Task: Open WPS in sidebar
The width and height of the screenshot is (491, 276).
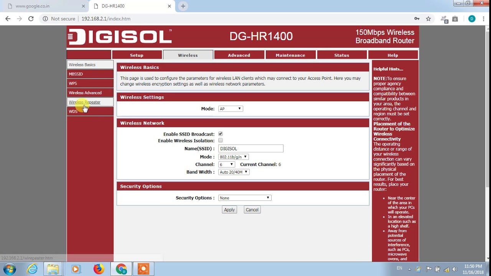Action: tap(90, 83)
